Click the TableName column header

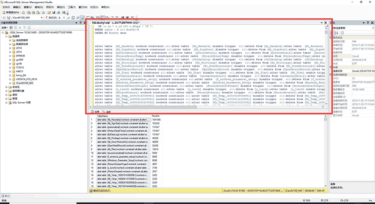pos(124,116)
